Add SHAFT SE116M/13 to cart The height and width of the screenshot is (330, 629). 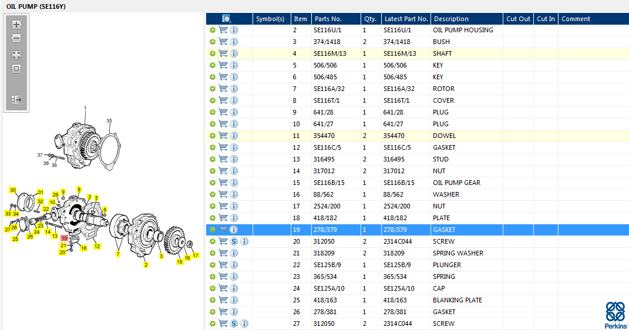pos(223,53)
